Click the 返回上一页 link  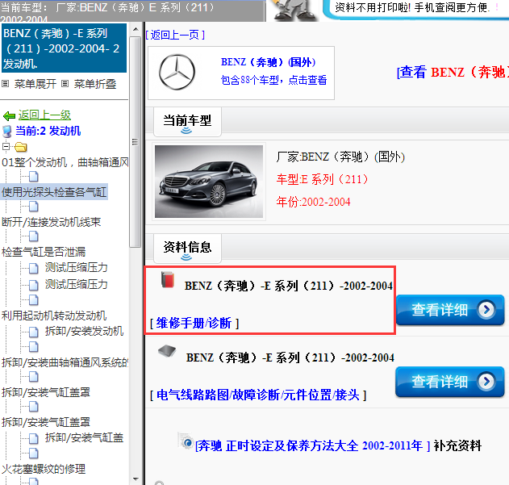(175, 35)
